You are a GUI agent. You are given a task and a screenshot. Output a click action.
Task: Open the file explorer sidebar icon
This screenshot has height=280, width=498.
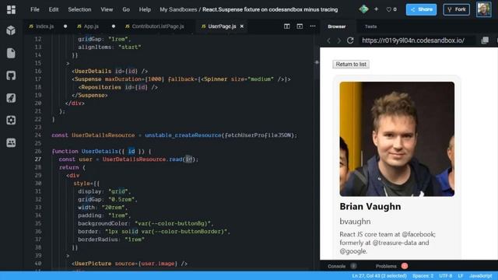tap(11, 53)
